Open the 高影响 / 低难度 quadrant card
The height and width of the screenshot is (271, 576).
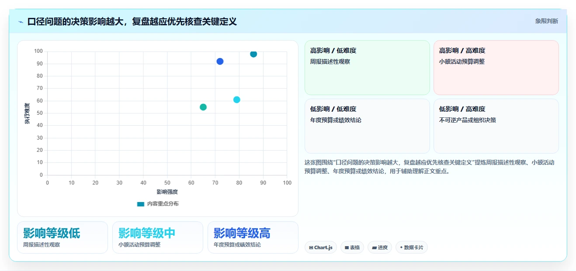click(367, 68)
